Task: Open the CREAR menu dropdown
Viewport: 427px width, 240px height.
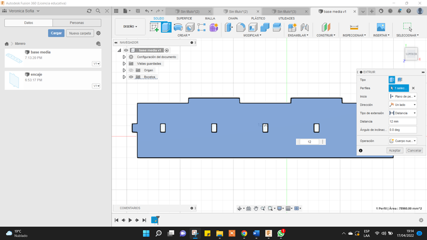Action: tap(184, 35)
